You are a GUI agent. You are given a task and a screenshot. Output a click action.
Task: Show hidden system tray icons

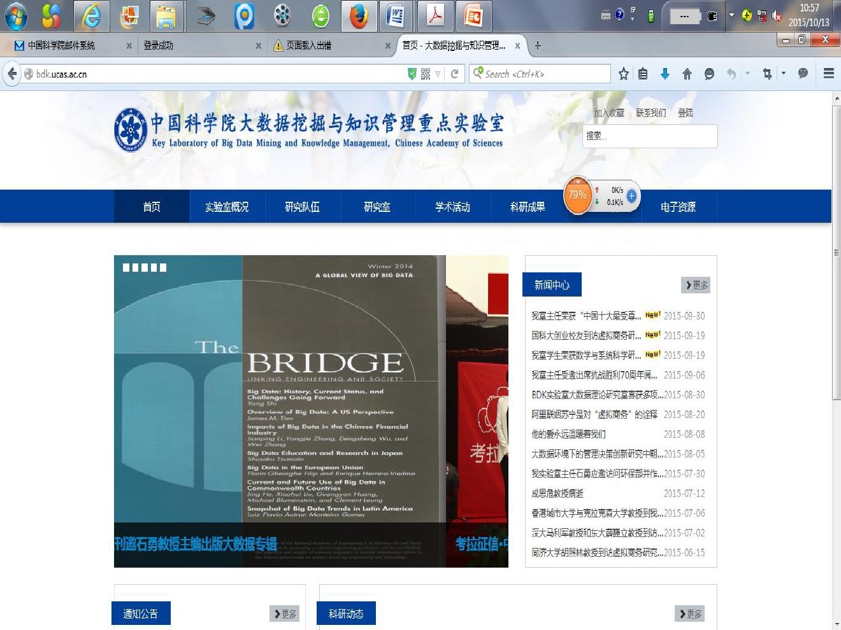click(731, 15)
